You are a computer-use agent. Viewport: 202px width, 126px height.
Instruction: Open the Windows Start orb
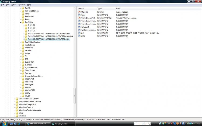(x=5, y=124)
